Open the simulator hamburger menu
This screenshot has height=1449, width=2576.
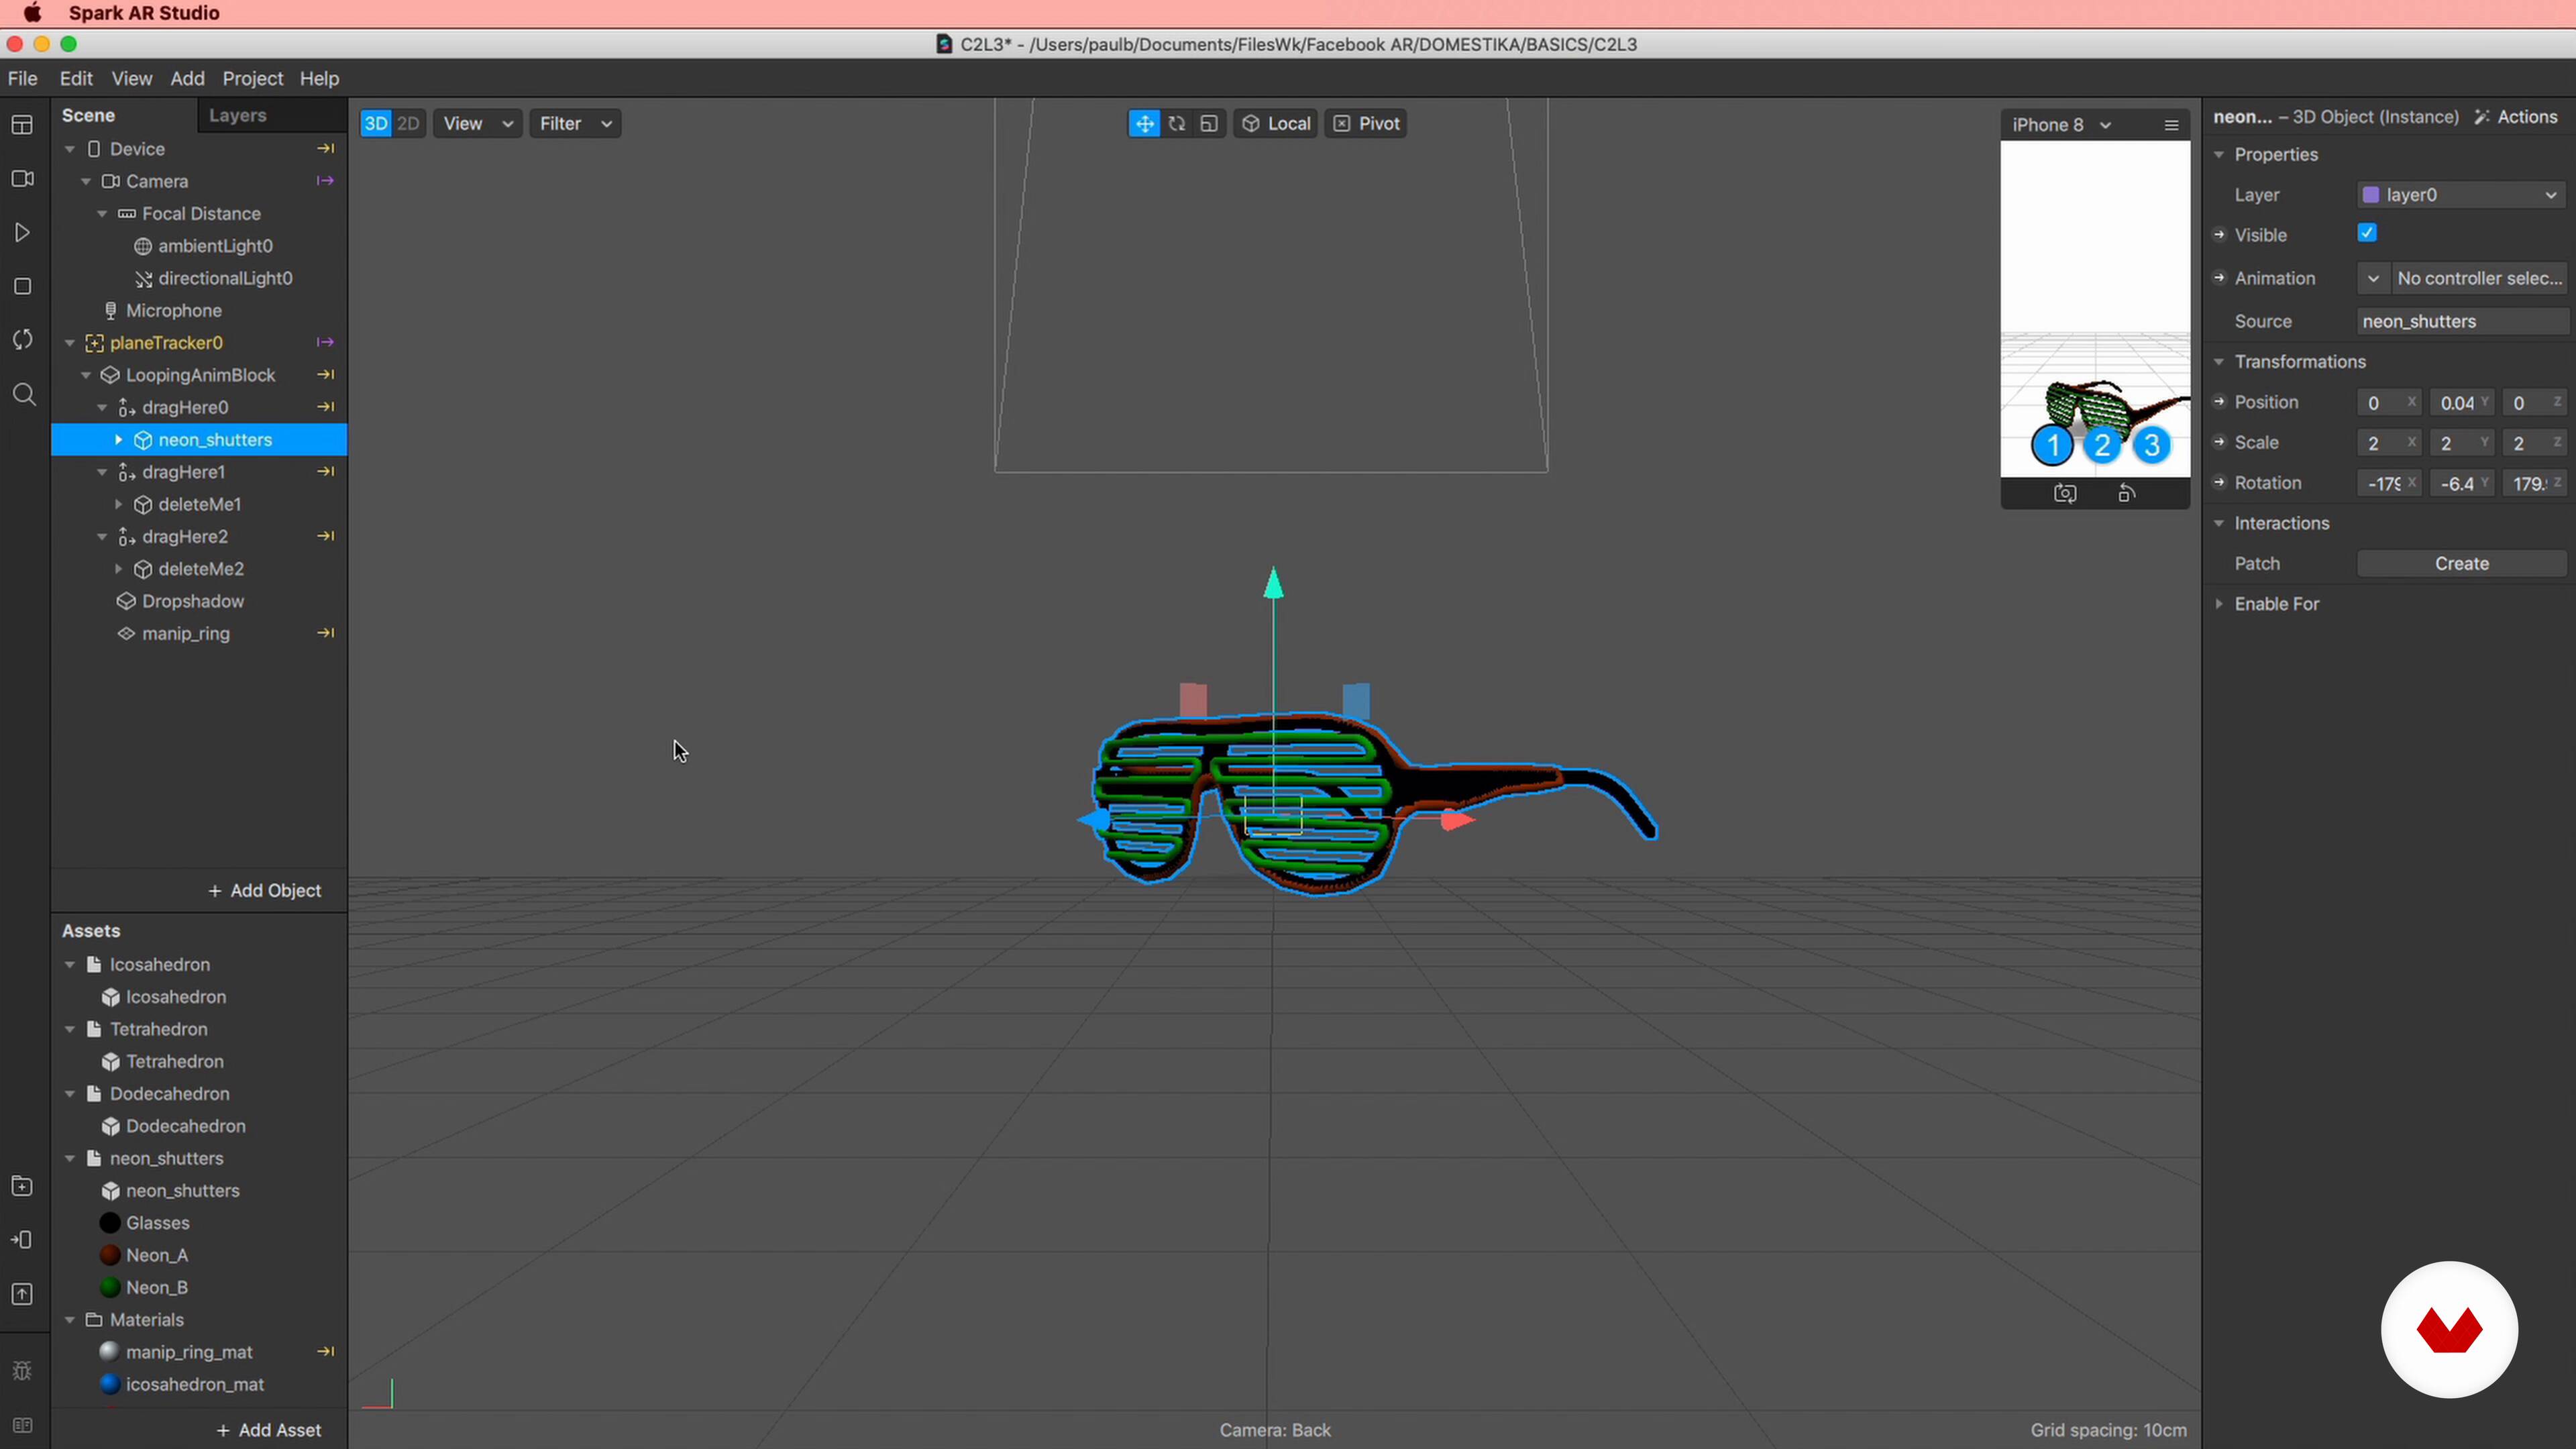2171,125
